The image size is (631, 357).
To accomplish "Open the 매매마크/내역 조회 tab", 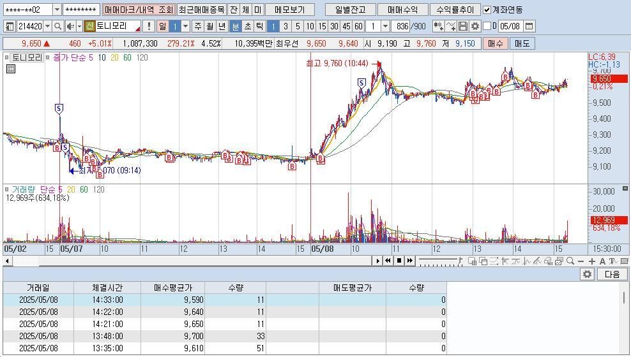I will [x=139, y=10].
